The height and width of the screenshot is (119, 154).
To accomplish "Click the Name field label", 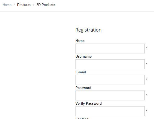I will click(x=80, y=41).
